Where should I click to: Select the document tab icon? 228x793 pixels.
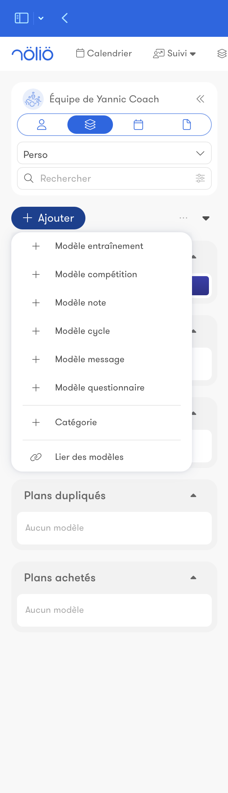click(x=187, y=124)
